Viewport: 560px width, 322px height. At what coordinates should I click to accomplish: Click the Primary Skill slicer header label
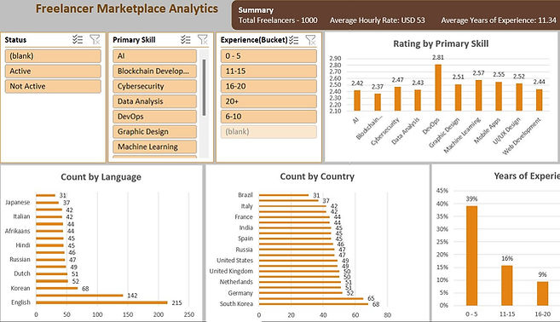pos(134,40)
